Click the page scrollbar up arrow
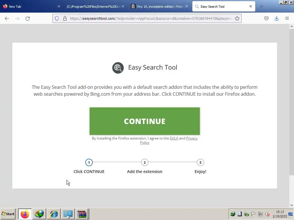The height and width of the screenshot is (220, 294). pos(292,27)
